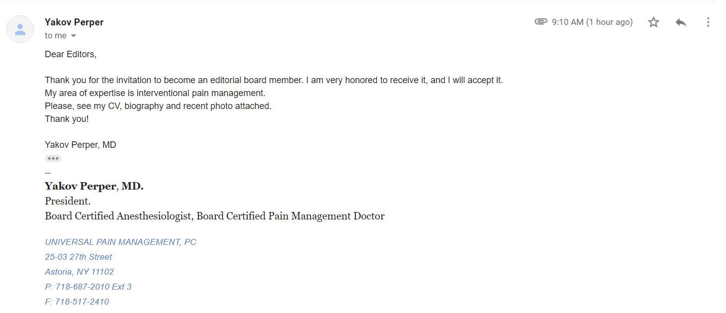This screenshot has height=313, width=726.
Task: Click the sender's avatar picture
Action: (20, 29)
